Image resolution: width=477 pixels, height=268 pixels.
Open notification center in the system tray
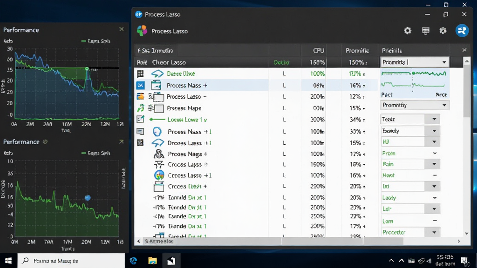(464, 261)
